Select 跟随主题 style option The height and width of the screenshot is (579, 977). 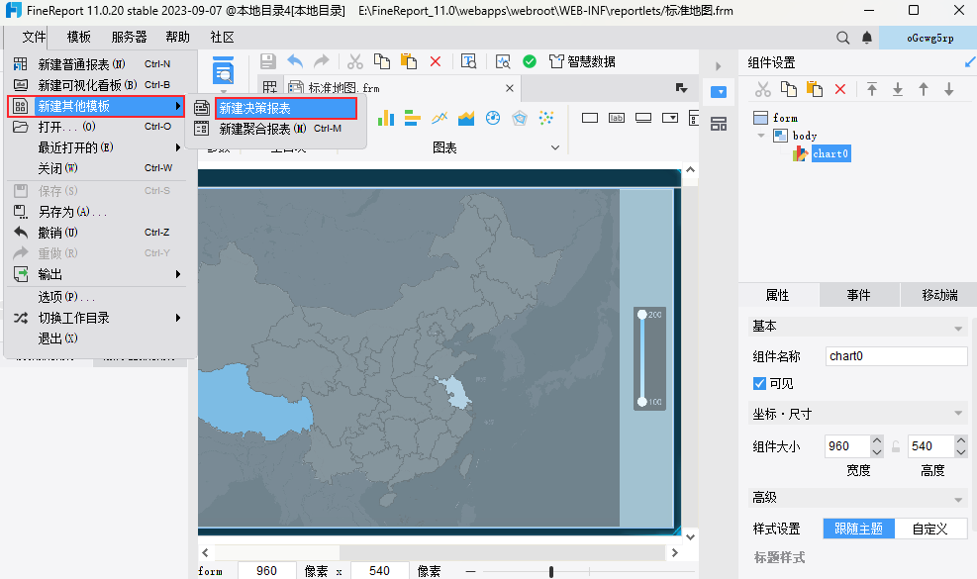pos(858,529)
